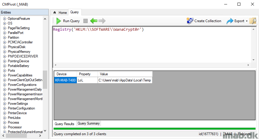The height and width of the screenshot is (139, 259).
Task: Stop the query with the gray square button
Action: click(85, 21)
